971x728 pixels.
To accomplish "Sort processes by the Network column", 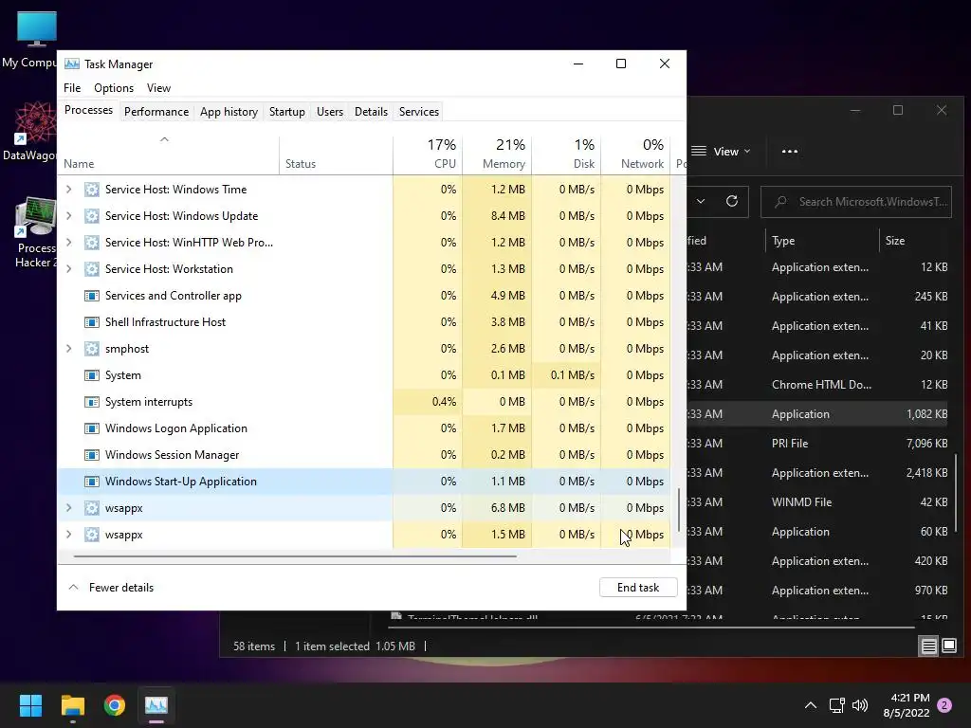I will coord(635,154).
